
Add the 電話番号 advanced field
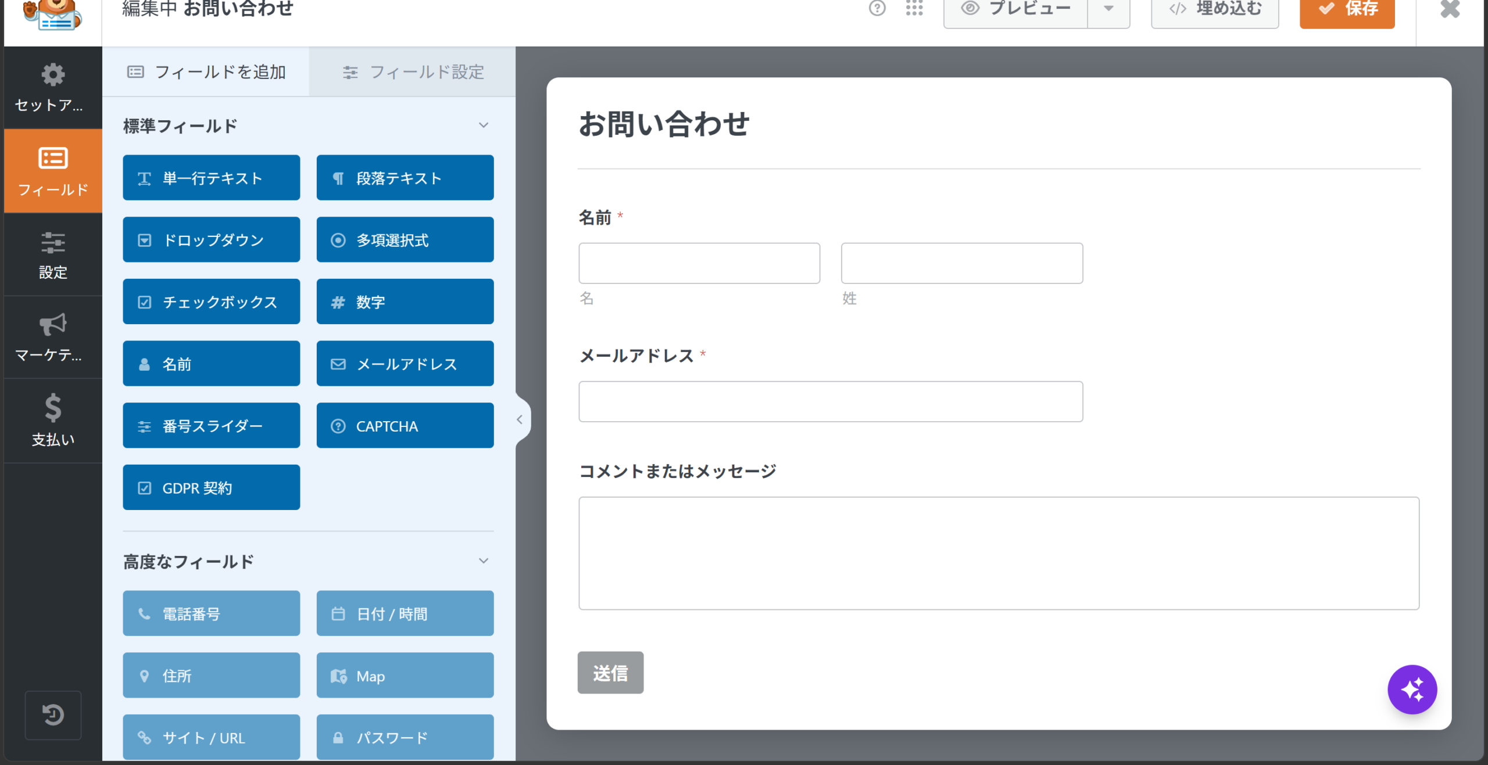pyautogui.click(x=212, y=613)
